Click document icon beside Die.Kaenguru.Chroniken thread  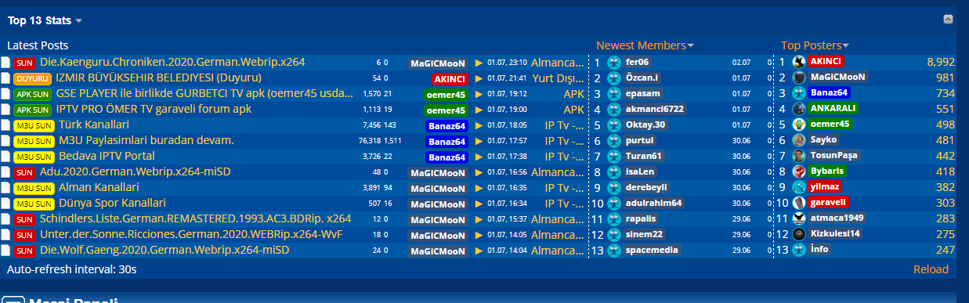pos(5,63)
